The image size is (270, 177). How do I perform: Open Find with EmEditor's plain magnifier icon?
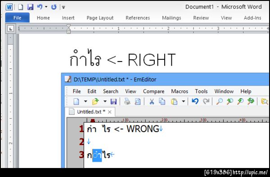[x=220, y=102]
